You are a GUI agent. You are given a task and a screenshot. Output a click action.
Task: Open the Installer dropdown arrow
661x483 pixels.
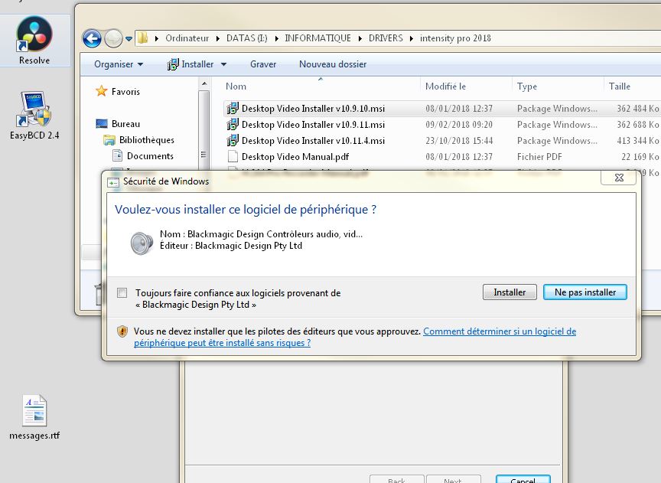click(224, 64)
